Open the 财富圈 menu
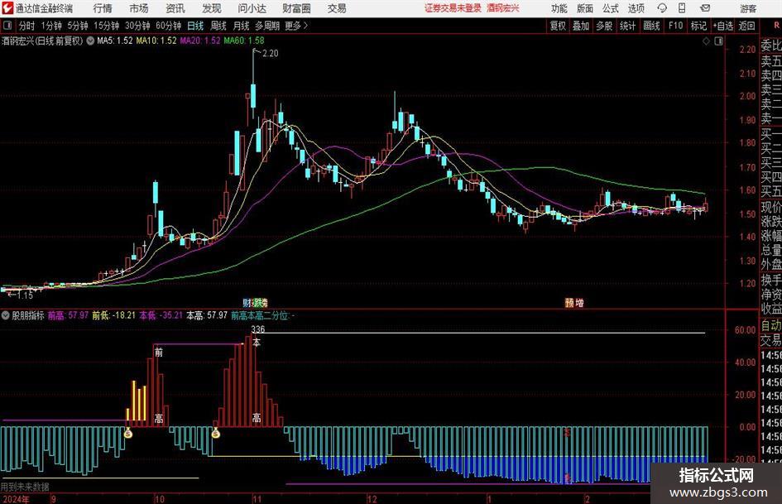This screenshot has height=504, width=782. point(296,8)
